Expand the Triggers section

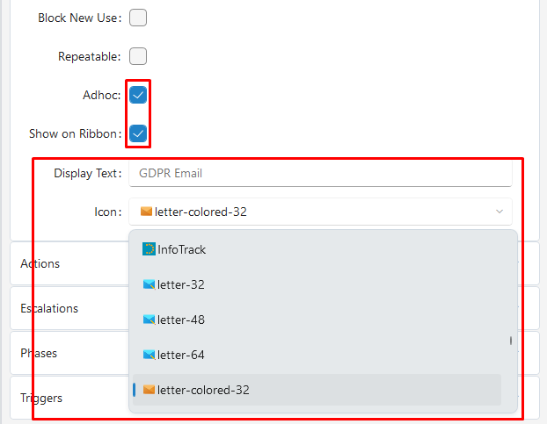(41, 398)
